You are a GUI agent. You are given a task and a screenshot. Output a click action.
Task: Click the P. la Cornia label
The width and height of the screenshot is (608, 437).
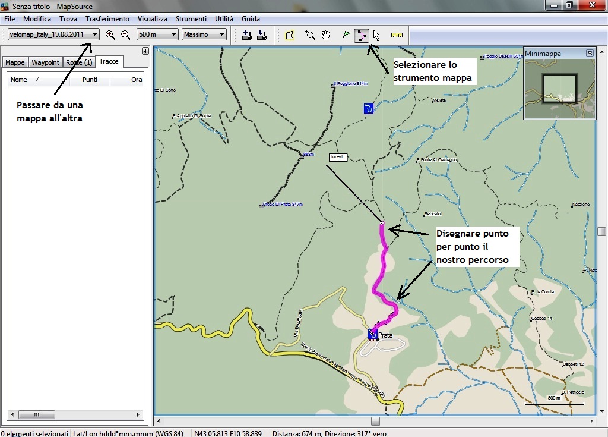pos(543,292)
